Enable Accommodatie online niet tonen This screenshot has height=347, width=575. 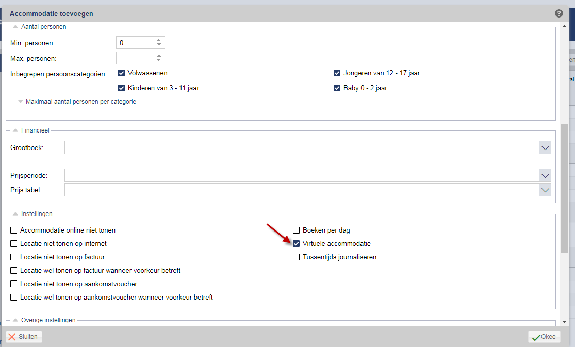click(x=14, y=230)
